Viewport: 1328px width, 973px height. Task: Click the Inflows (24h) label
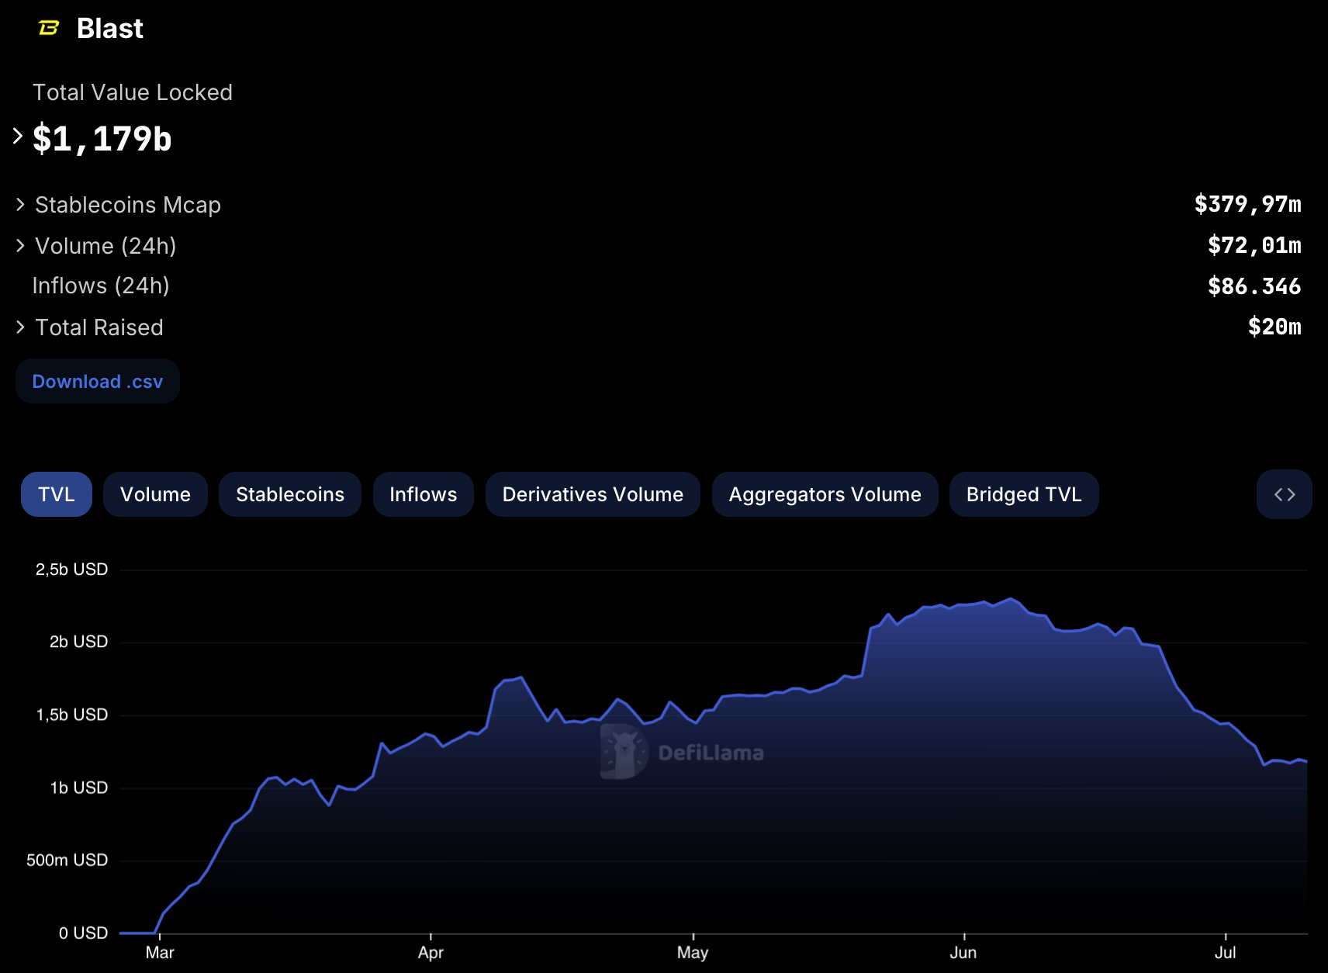[101, 286]
